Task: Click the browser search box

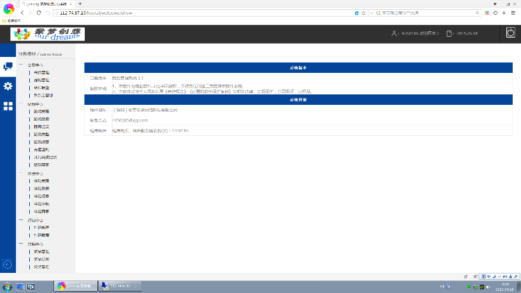Action: coord(428,13)
